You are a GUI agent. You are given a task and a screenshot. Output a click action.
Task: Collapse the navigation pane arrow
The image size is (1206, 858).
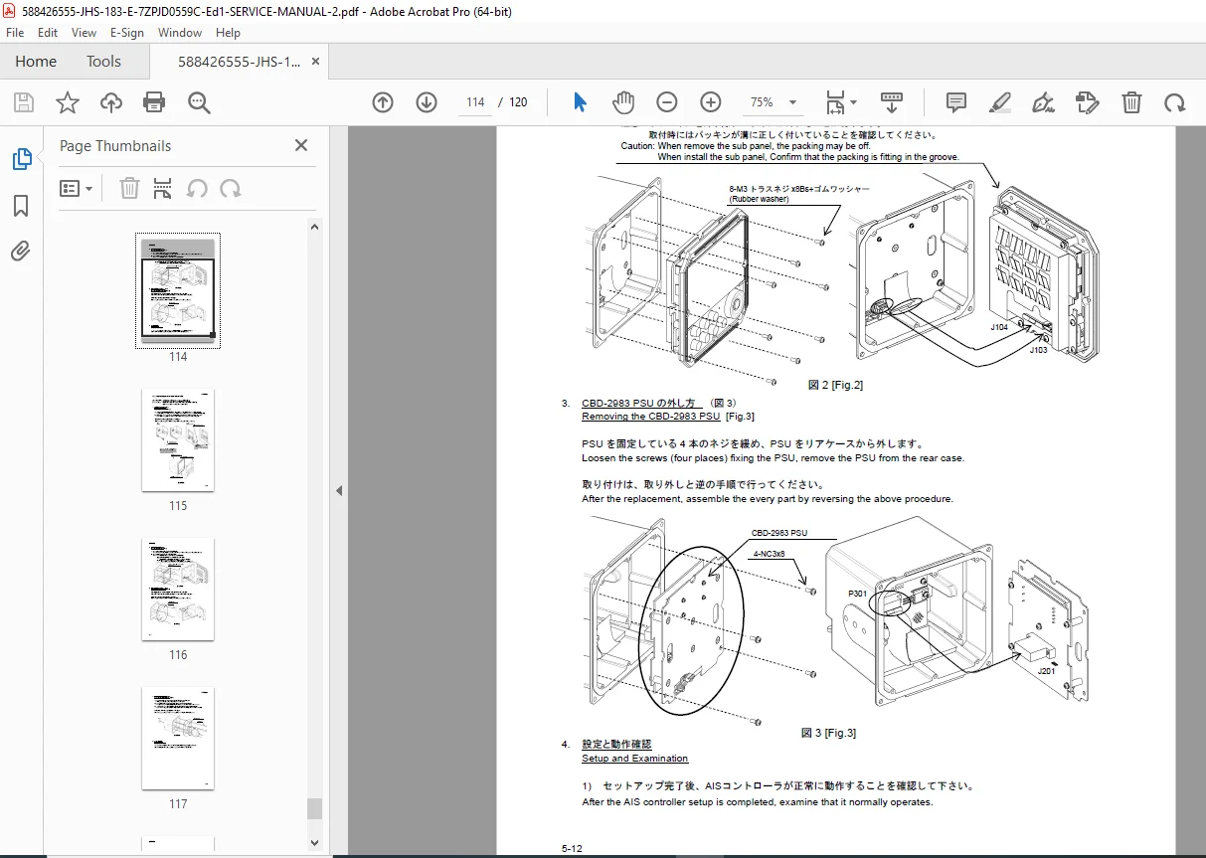click(338, 490)
